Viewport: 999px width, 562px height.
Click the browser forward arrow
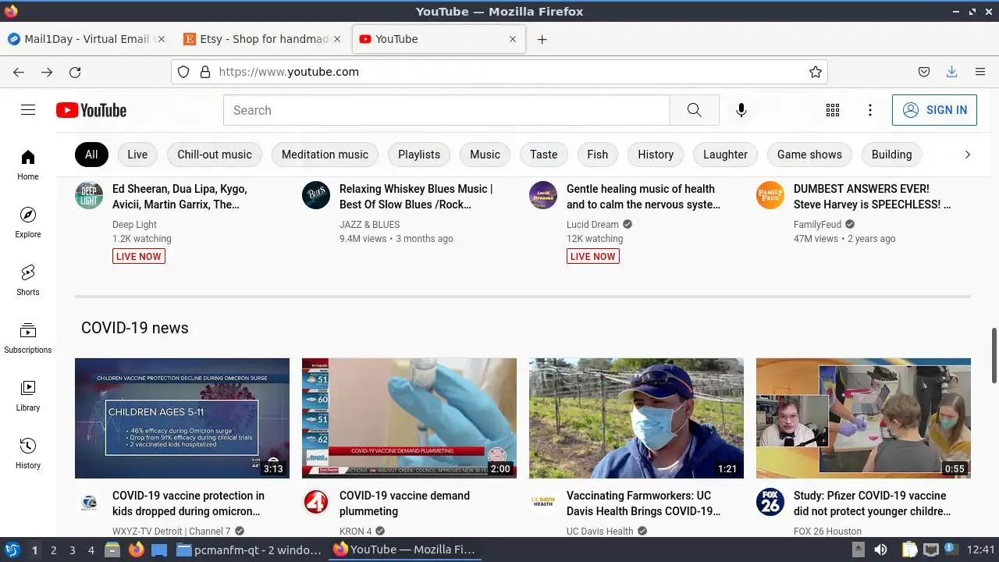click(x=47, y=72)
